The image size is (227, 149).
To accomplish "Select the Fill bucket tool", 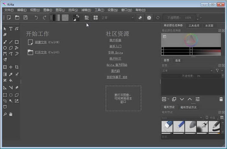I will pyautogui.click(x=11, y=80).
